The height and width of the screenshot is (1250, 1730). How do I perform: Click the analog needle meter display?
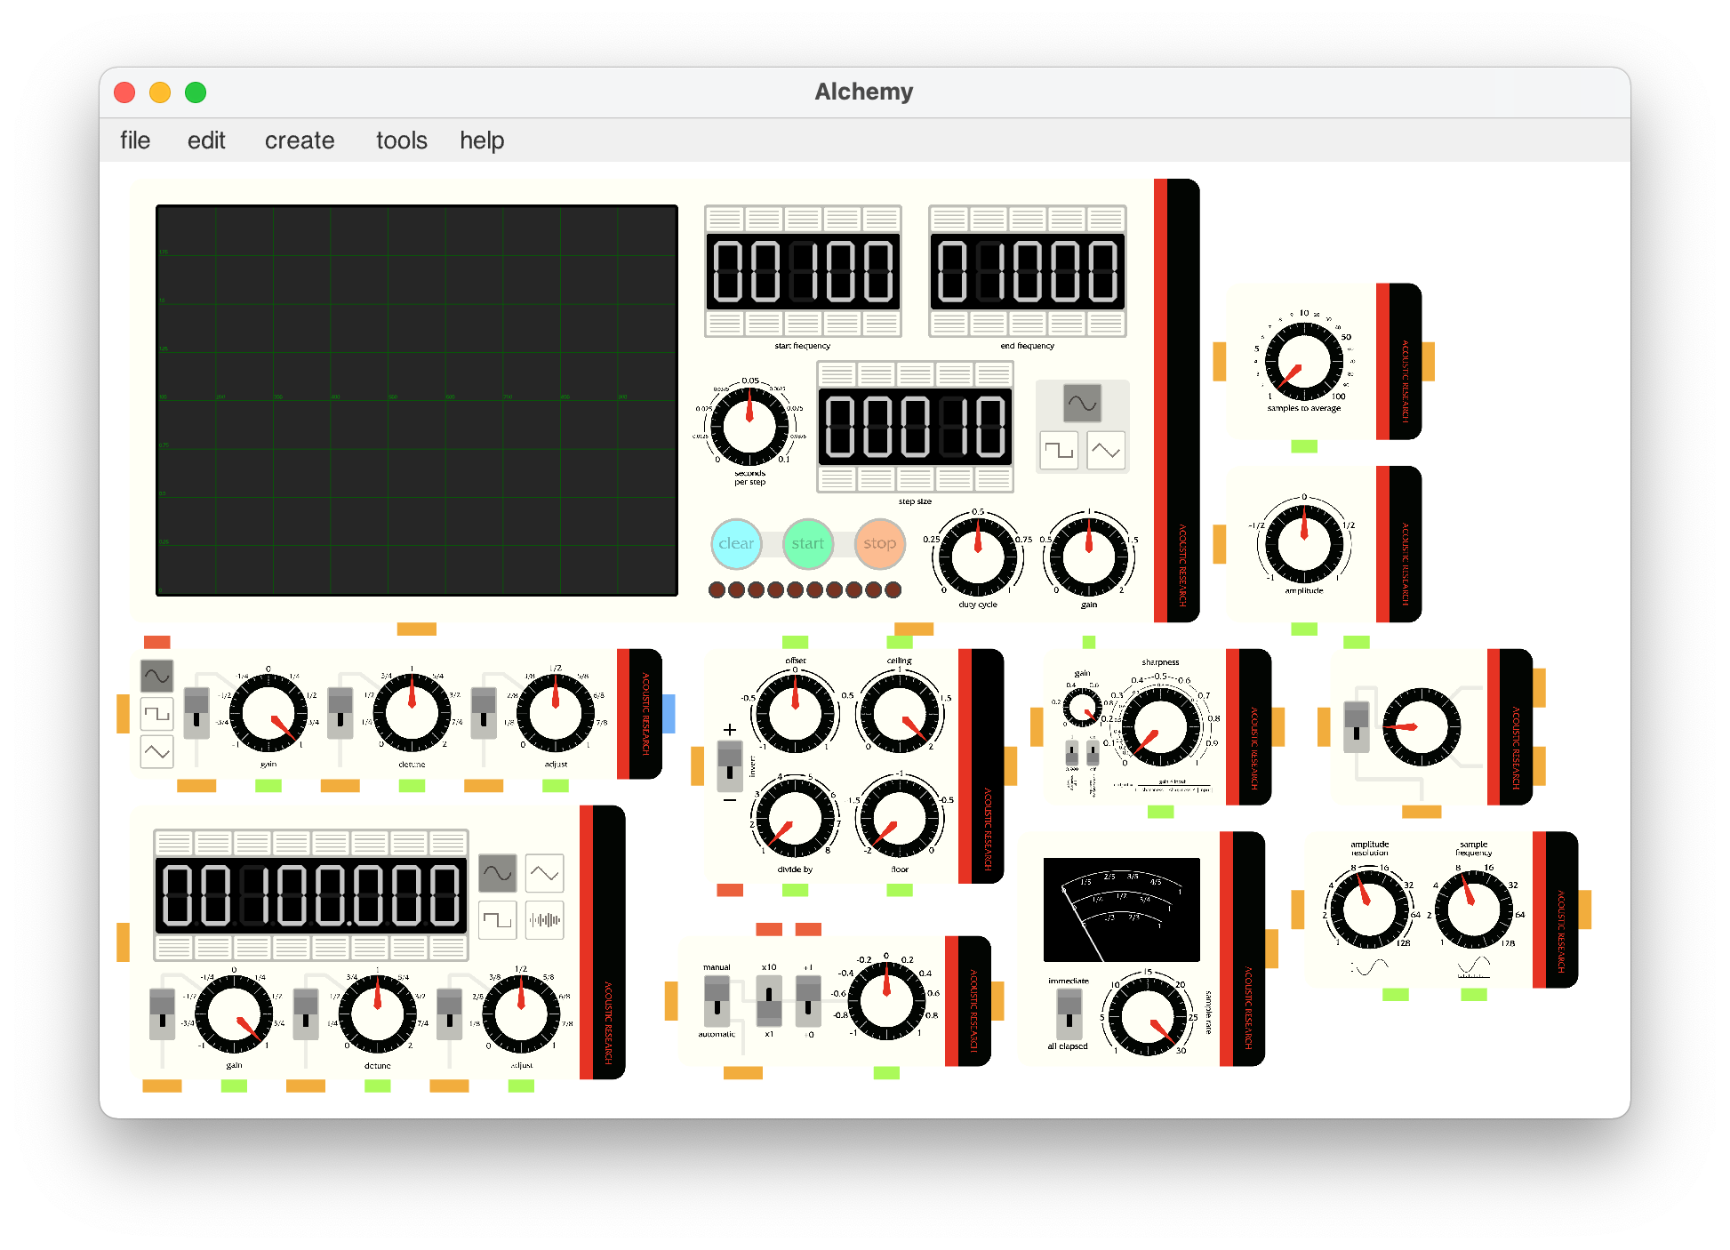coord(1121,909)
